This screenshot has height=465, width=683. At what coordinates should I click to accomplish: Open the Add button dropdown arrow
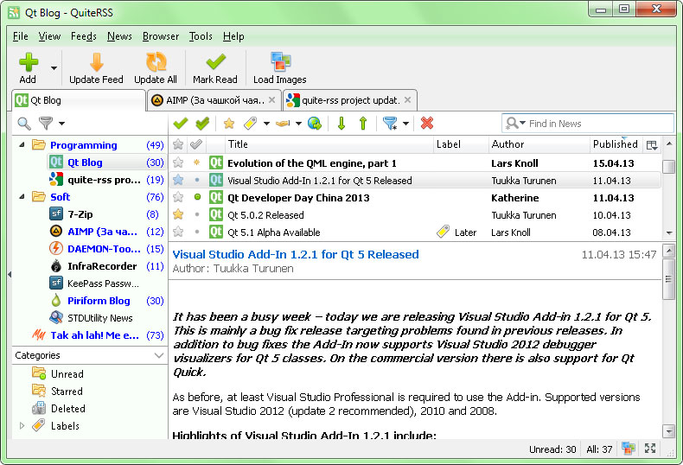[x=54, y=67]
